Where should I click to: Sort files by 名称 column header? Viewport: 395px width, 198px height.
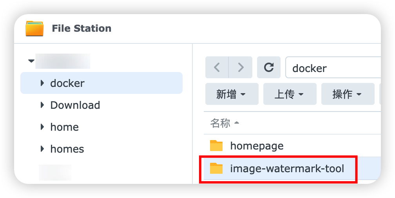220,123
